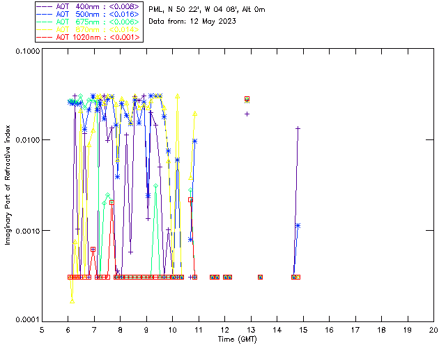The image size is (446, 357).
Task: Click the x-axis tick label 14
Action: [277, 330]
